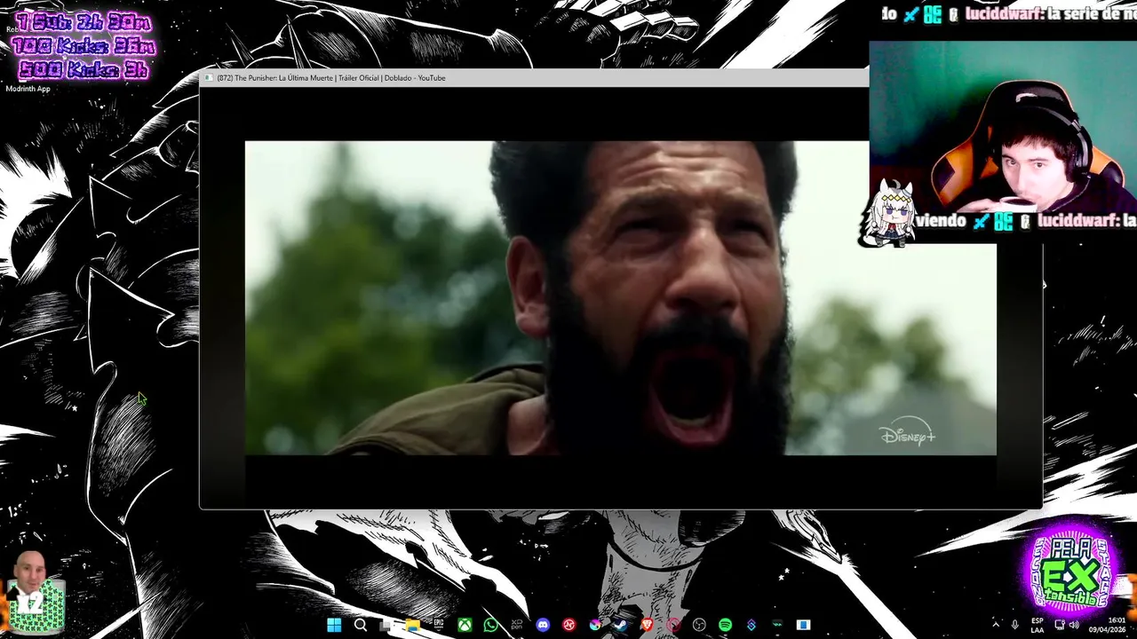
Task: Open clock showing 16:01 date
Action: coord(1108,626)
